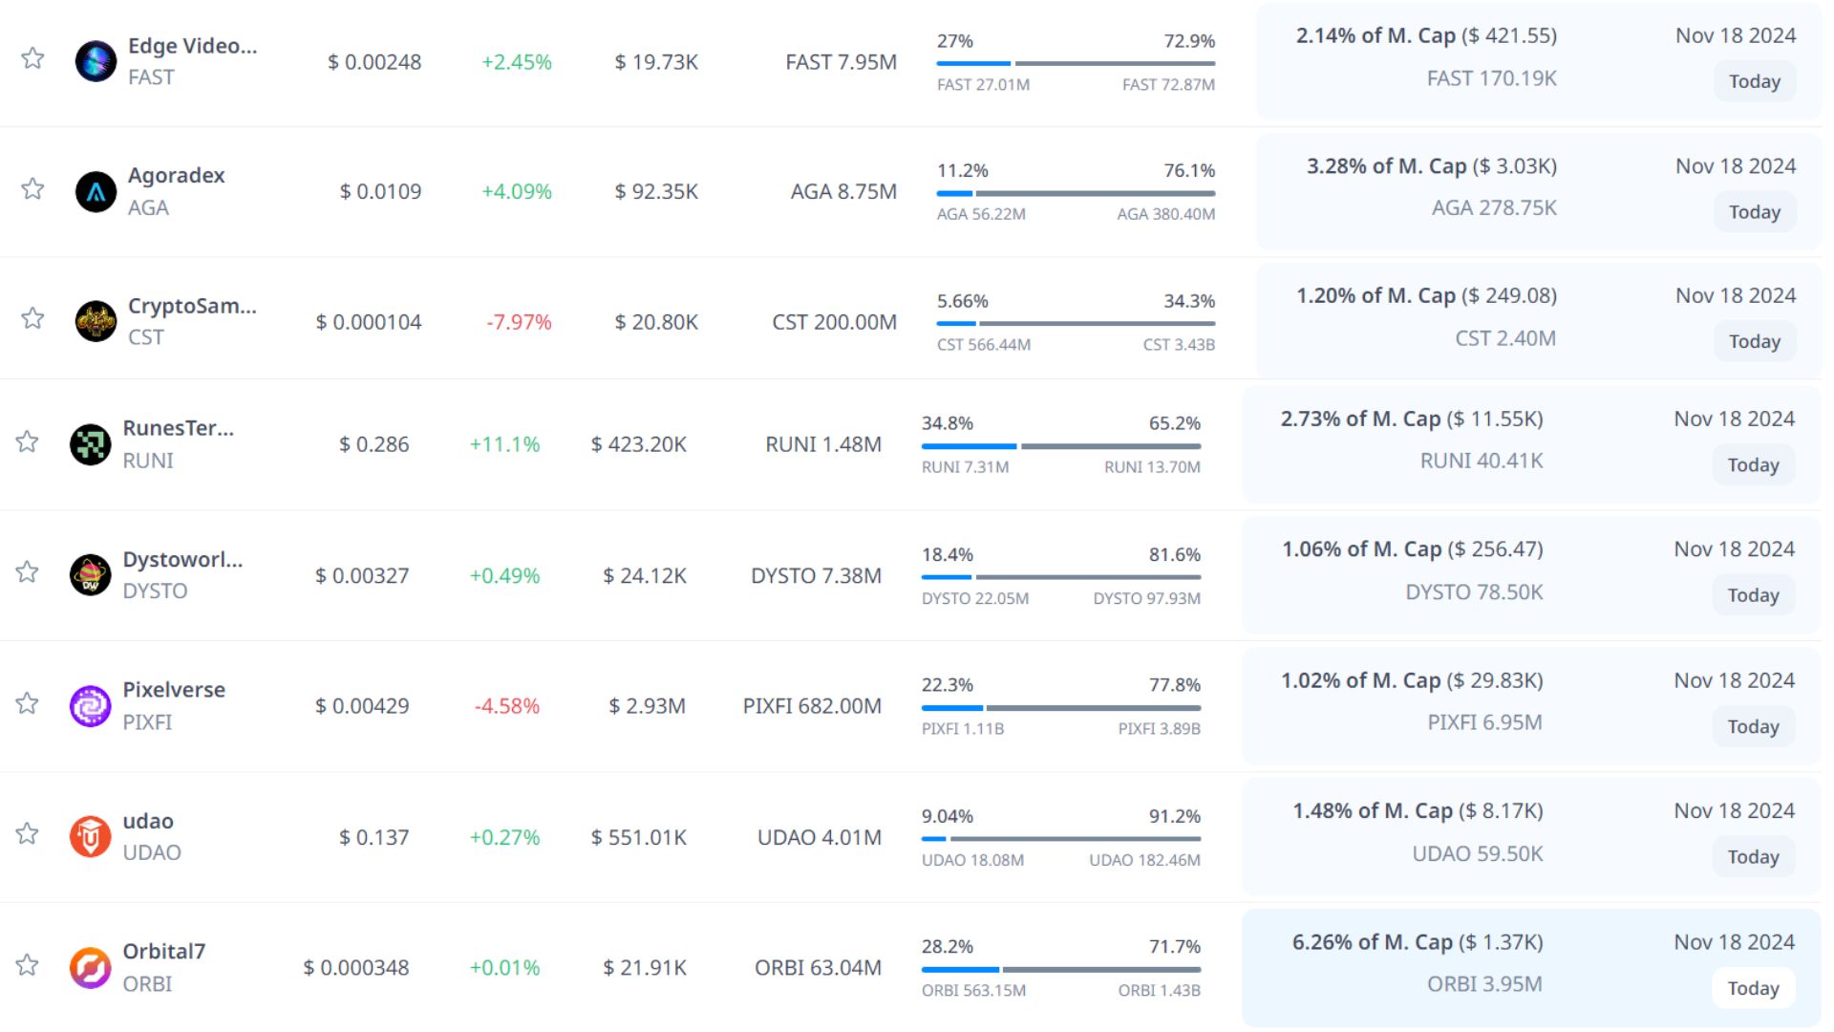This screenshot has height=1032, width=1834.
Task: Click the Orbital7 ORBI coin logo
Action: coord(91,967)
